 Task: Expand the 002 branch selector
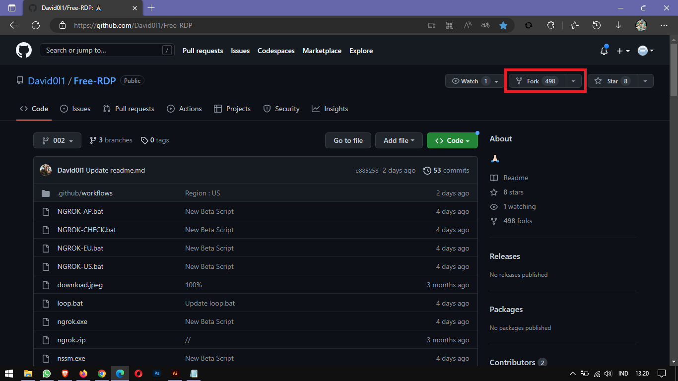click(x=57, y=140)
